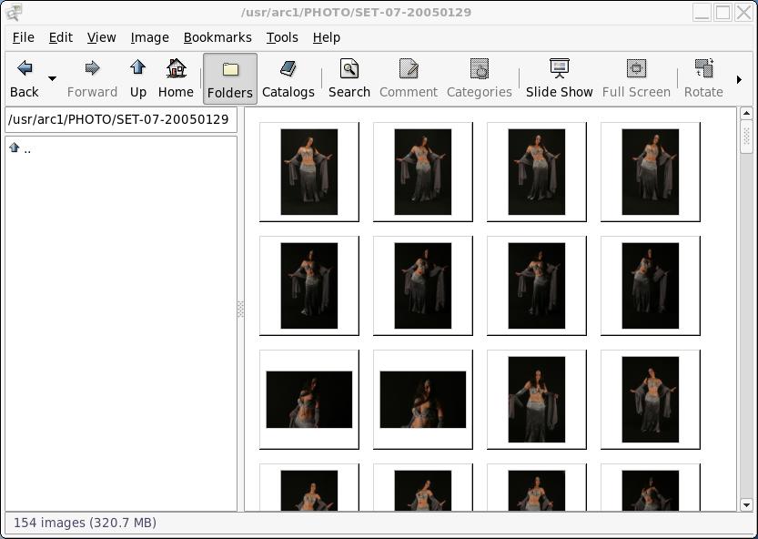Expand the toolbar overflow arrow

click(739, 79)
